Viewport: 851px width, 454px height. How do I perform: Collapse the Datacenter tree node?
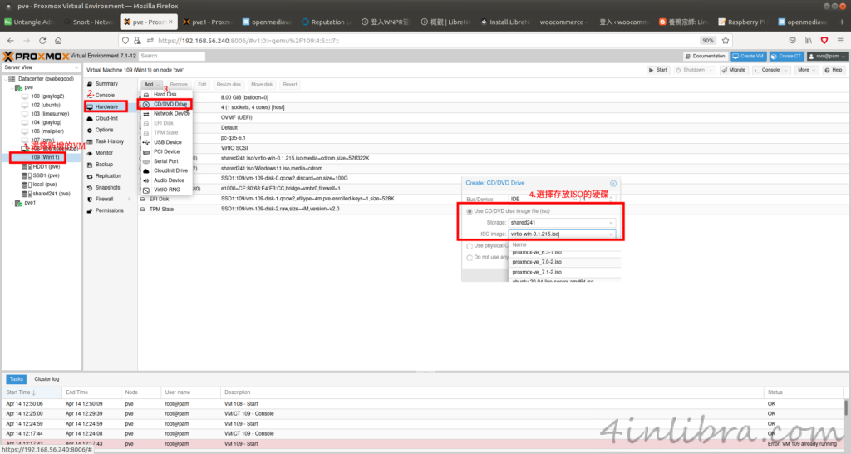point(6,79)
